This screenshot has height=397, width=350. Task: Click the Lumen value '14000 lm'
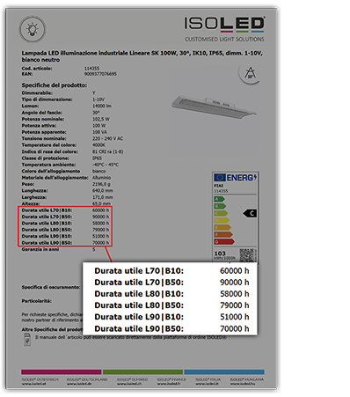[102, 106]
